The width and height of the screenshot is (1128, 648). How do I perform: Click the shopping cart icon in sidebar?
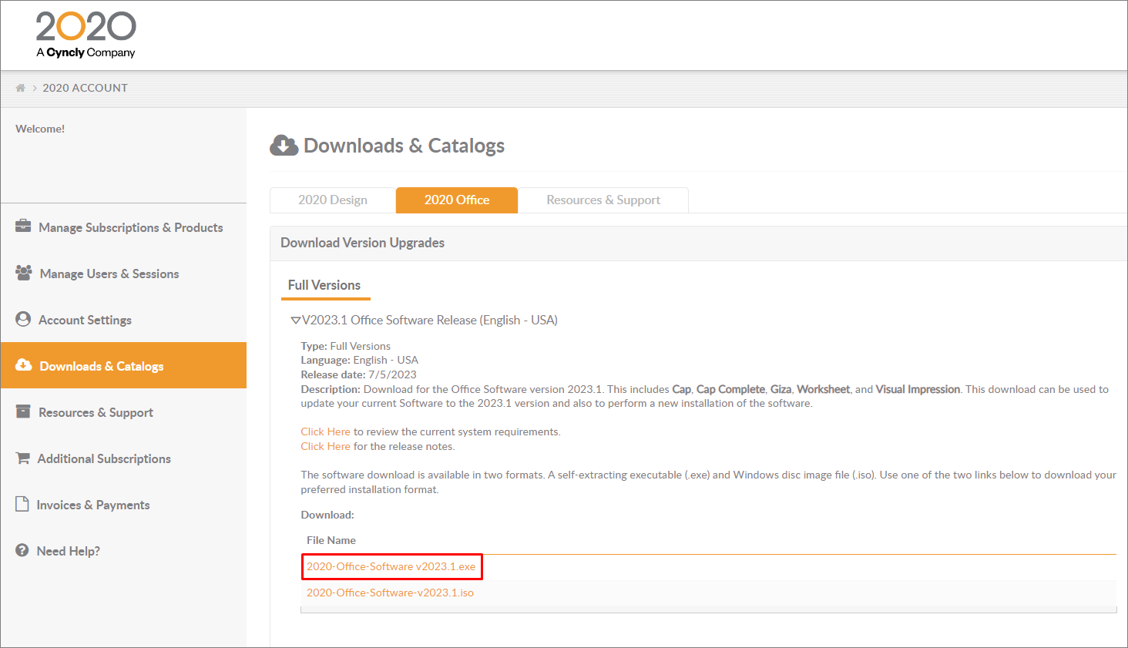(23, 458)
